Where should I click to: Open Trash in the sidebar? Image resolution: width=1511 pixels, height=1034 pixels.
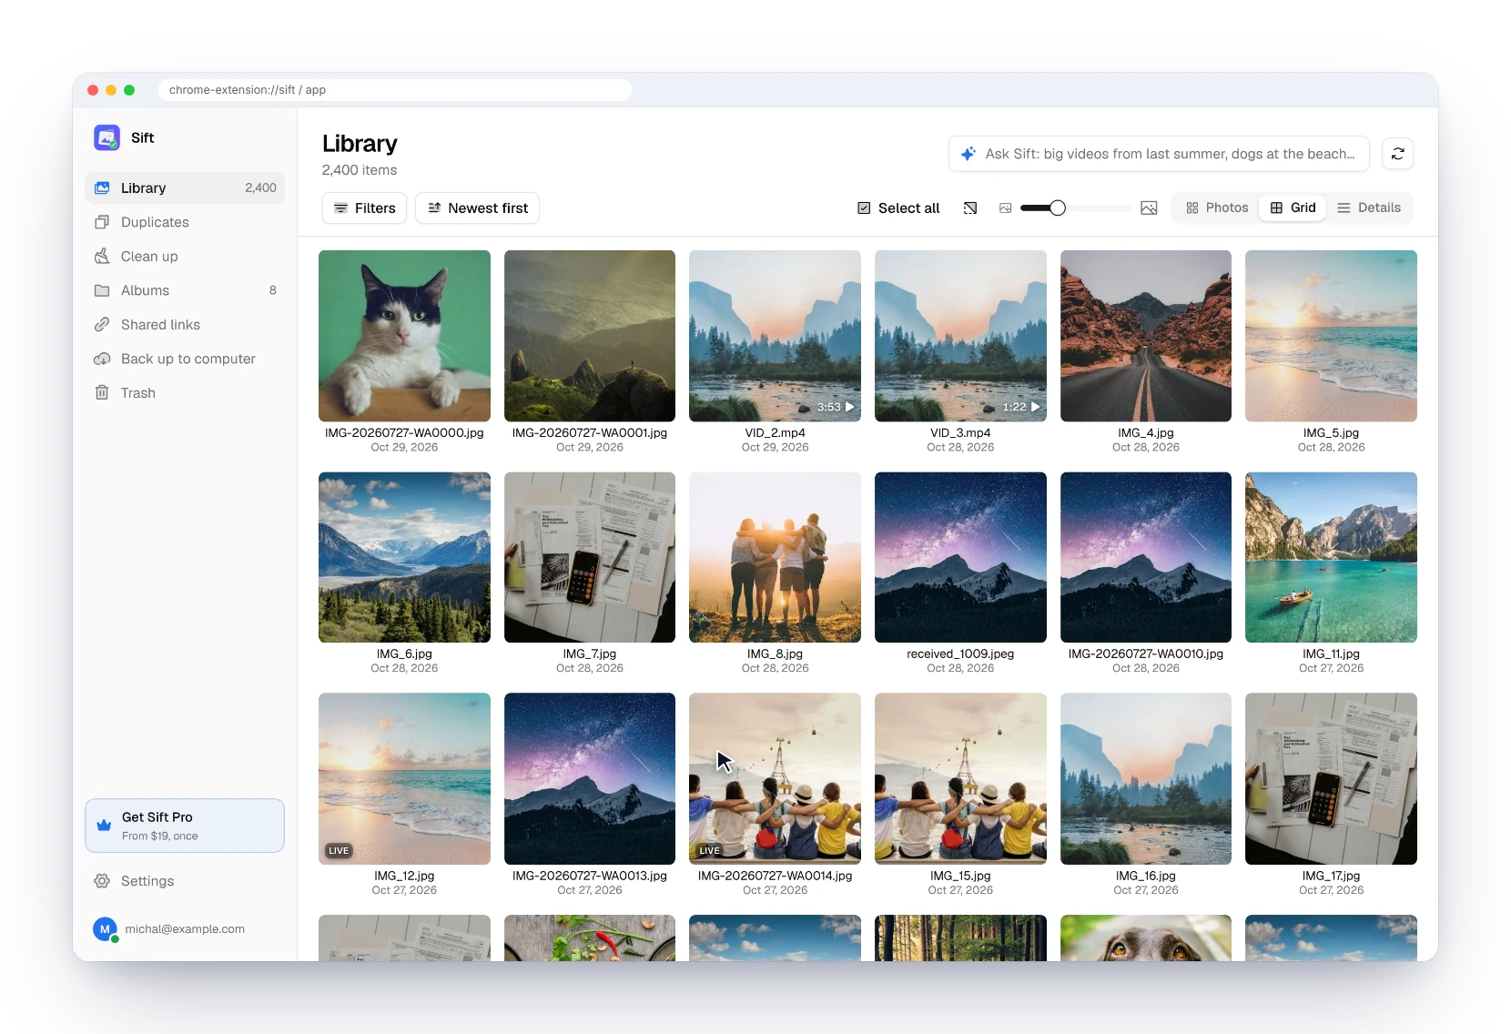(185, 392)
